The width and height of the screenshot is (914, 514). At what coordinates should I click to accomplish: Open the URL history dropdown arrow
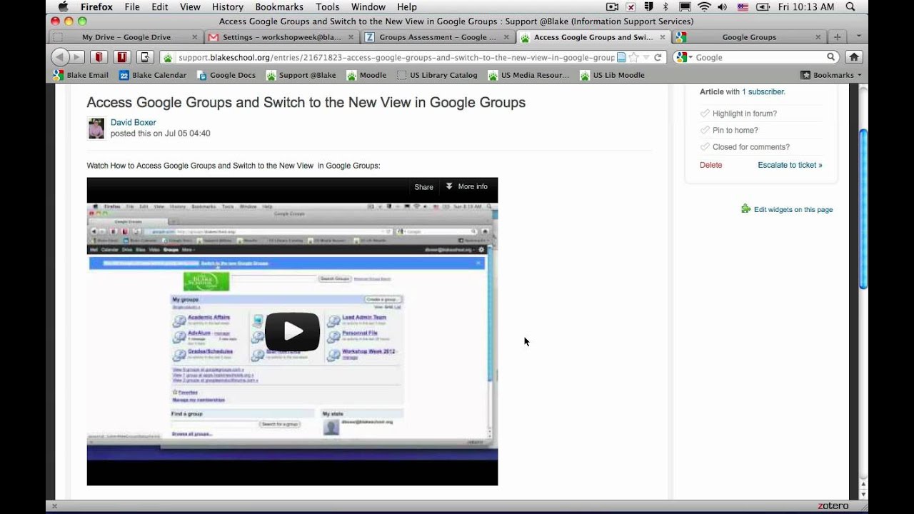coord(646,57)
